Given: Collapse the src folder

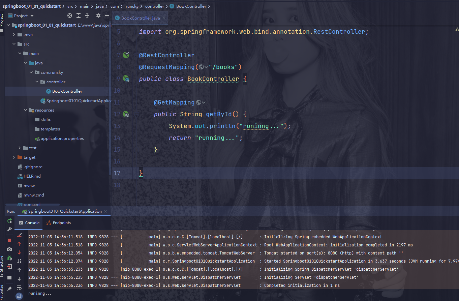Looking at the screenshot, I should 14,44.
